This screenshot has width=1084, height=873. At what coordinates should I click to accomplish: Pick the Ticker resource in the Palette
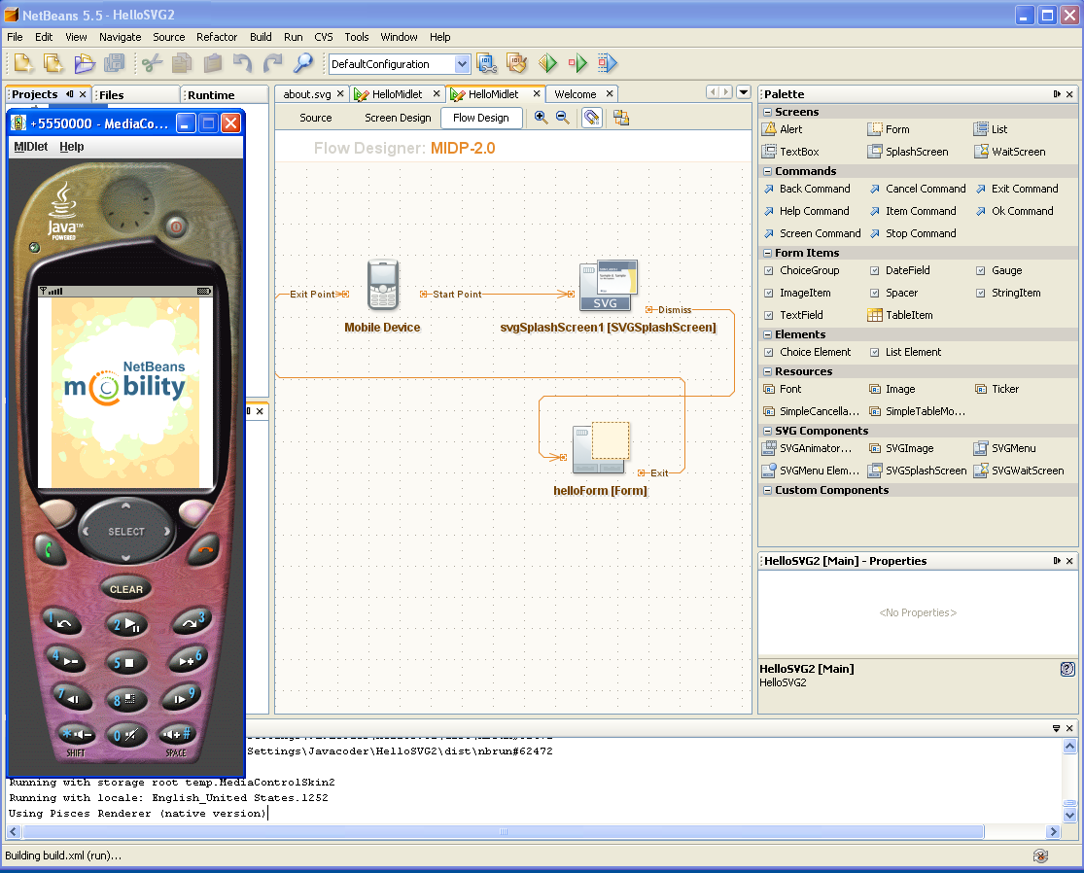pyautogui.click(x=997, y=389)
